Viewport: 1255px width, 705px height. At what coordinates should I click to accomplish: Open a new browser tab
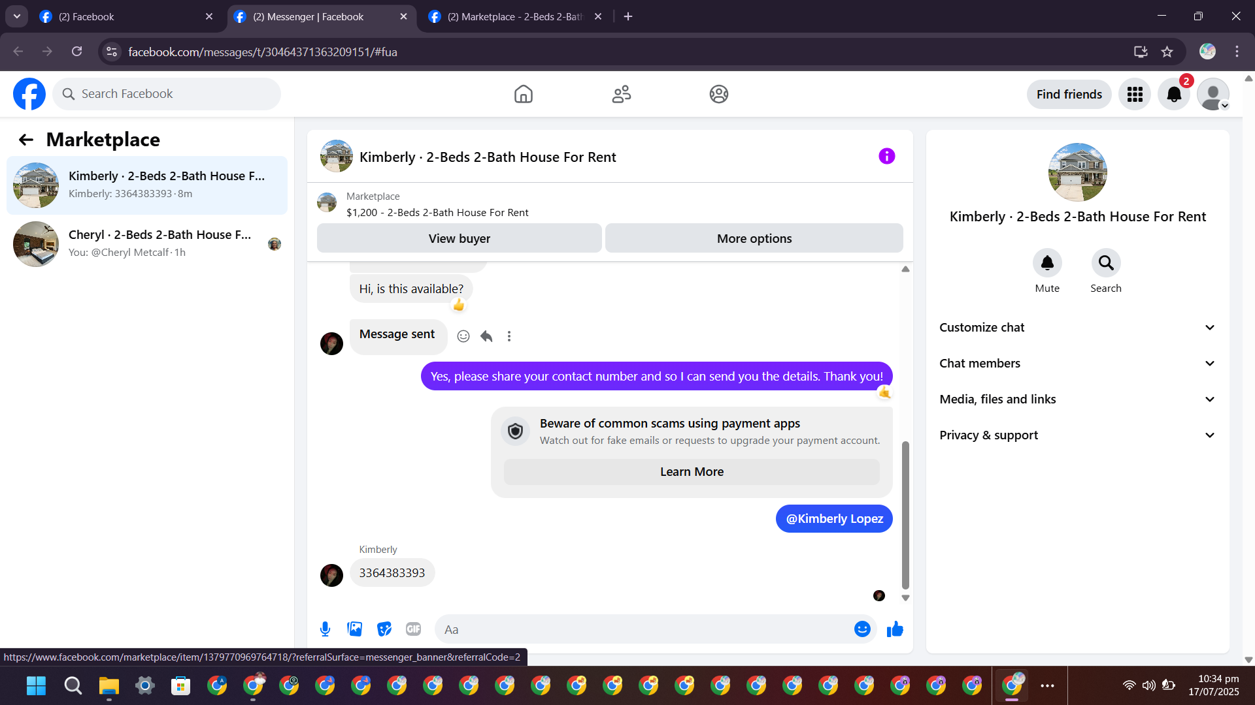(x=628, y=16)
